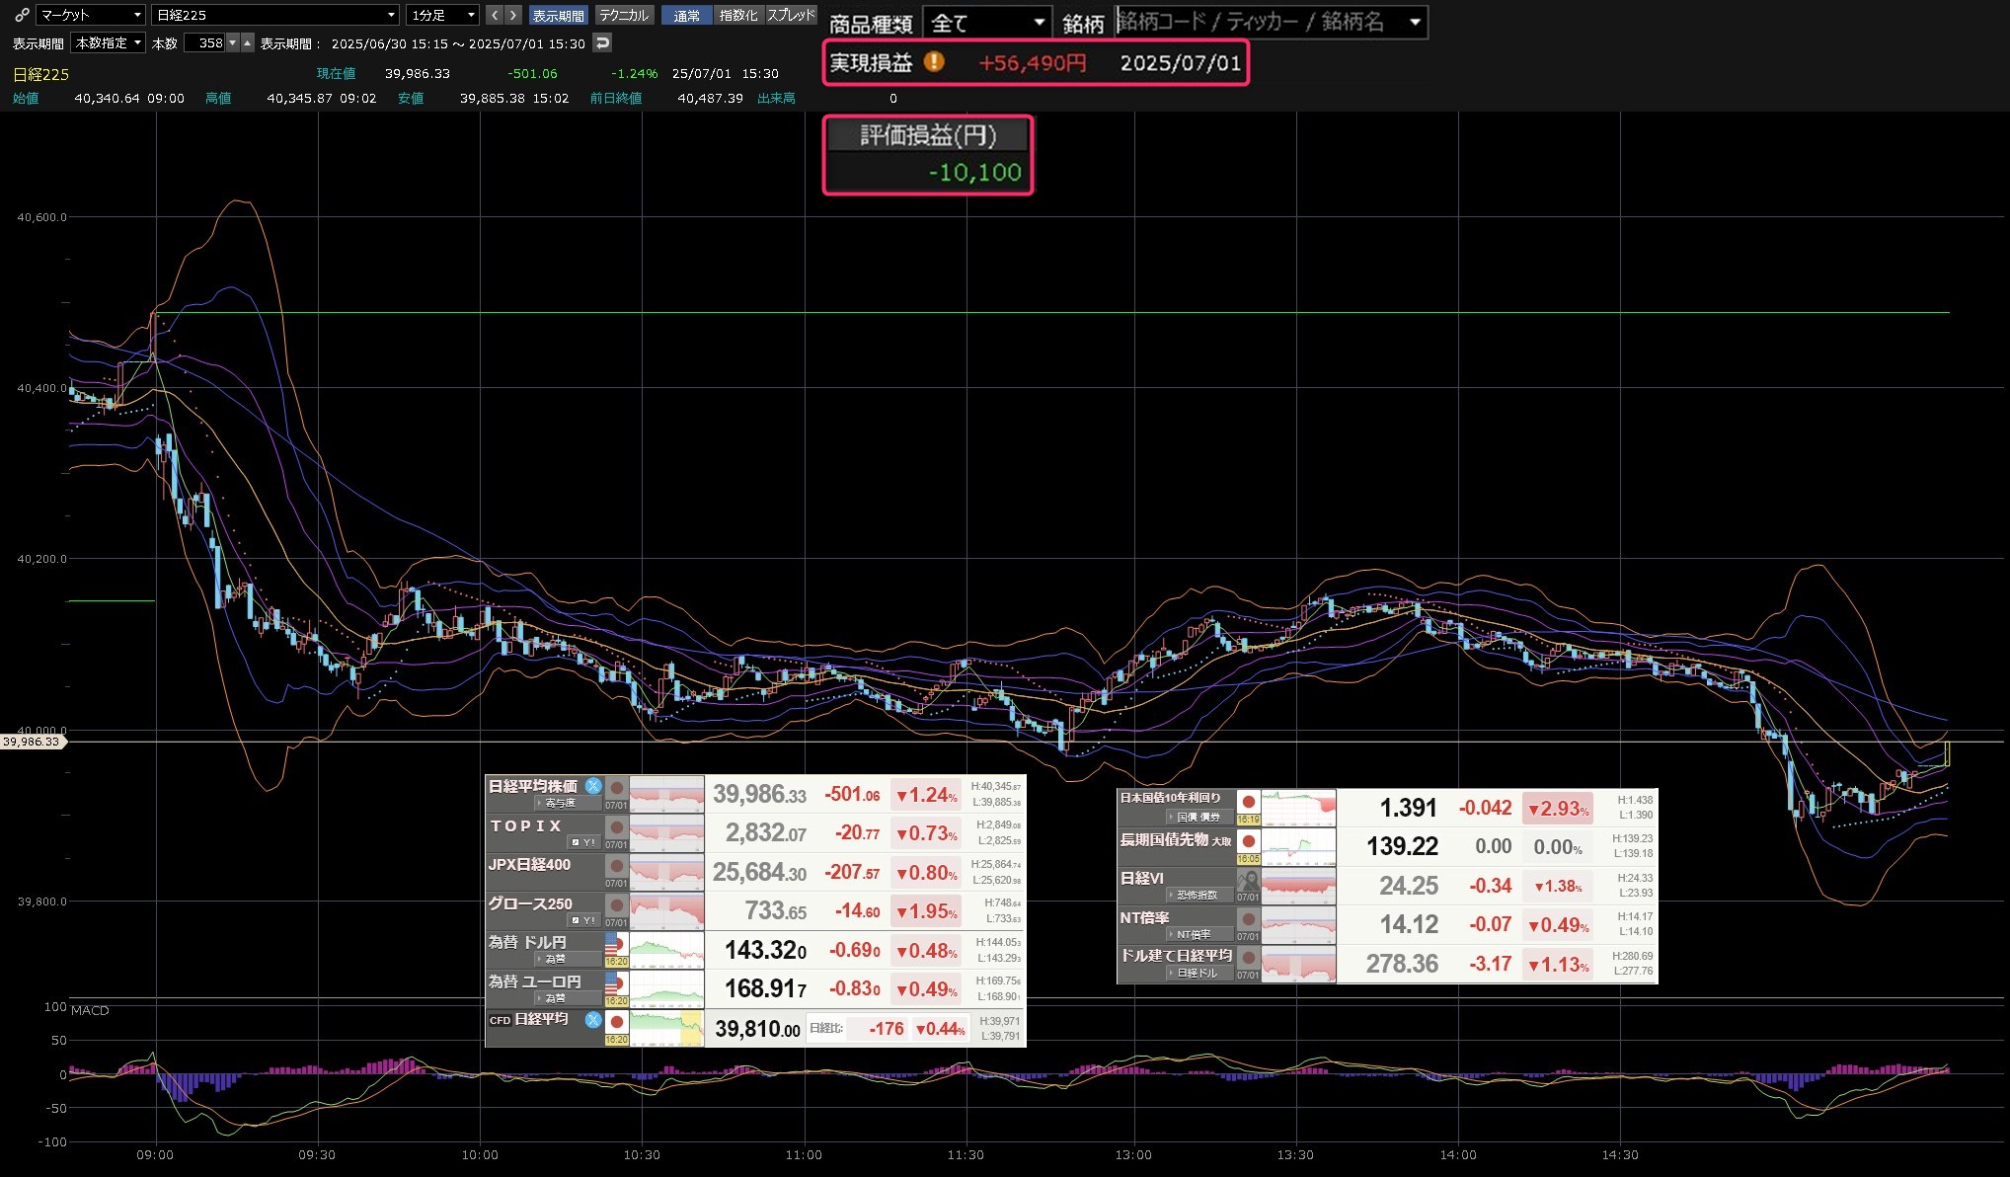The image size is (2010, 1177).
Task: Open the Y! link under TOPIX
Action: [x=583, y=842]
